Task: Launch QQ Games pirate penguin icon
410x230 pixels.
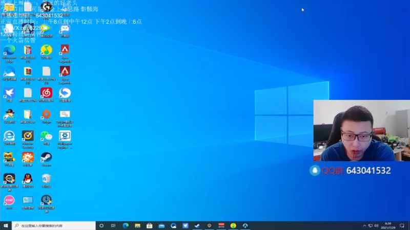Action: coord(9,117)
